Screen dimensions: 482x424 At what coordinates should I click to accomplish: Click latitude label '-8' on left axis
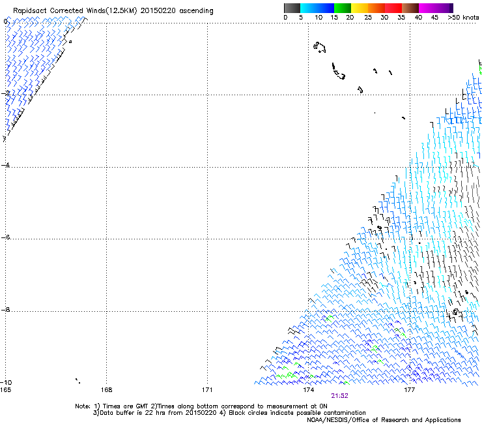5,309
